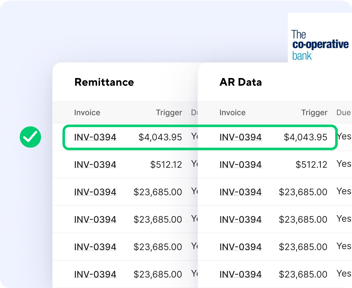Open invoice link in Remittance $512.12 row
Screen dimensions: 352x288
(x=95, y=165)
